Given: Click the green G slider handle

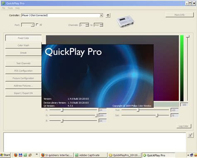Looking at the screenshot, I should coord(96,115).
